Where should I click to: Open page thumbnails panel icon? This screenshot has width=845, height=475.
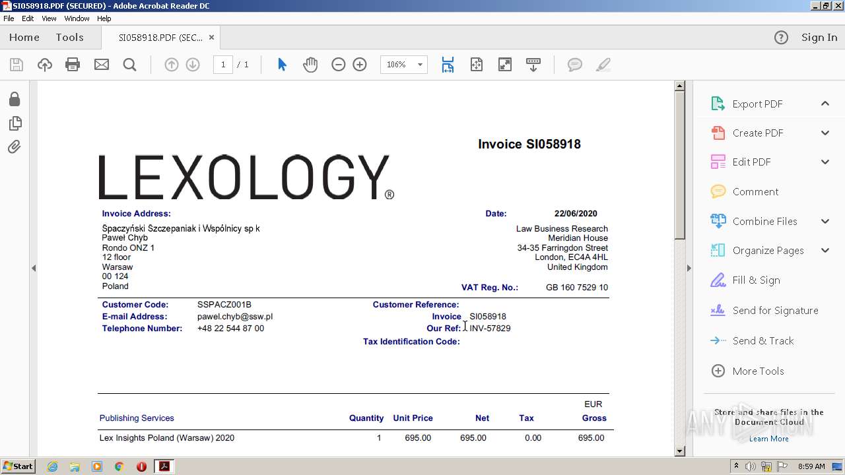[15, 123]
